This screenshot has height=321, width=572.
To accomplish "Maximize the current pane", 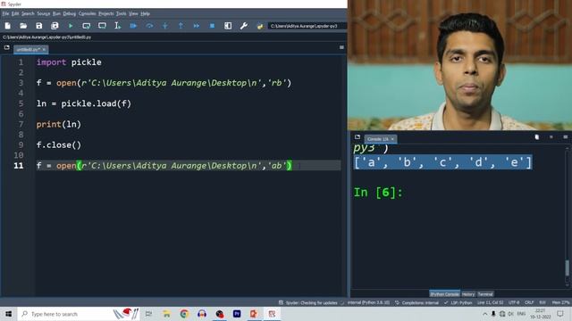I will pos(228,26).
